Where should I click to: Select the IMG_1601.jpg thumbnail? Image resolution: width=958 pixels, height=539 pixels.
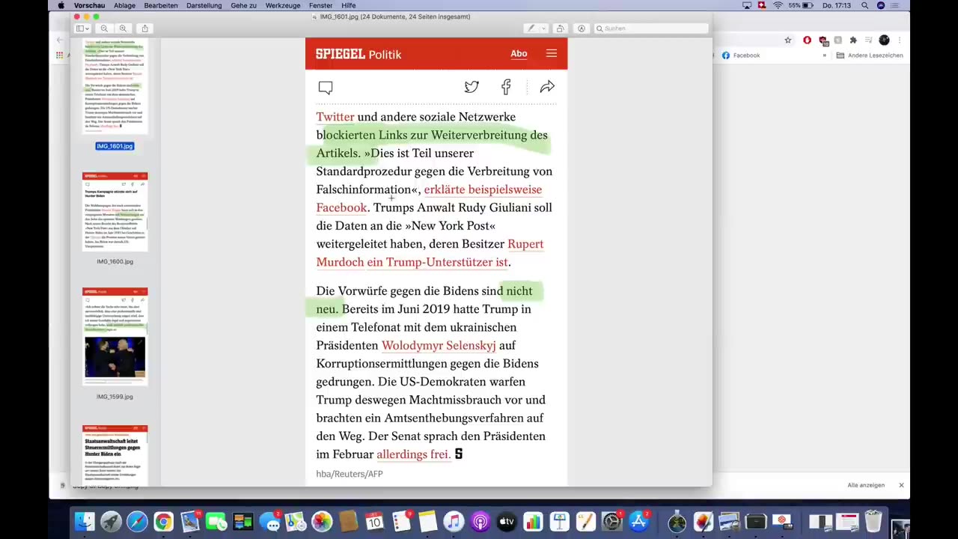[115, 86]
